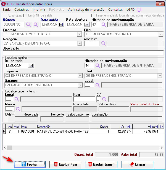This screenshot has width=166, height=170.
Task: Click Vlr. unit. column header
Action: [x=121, y=127]
